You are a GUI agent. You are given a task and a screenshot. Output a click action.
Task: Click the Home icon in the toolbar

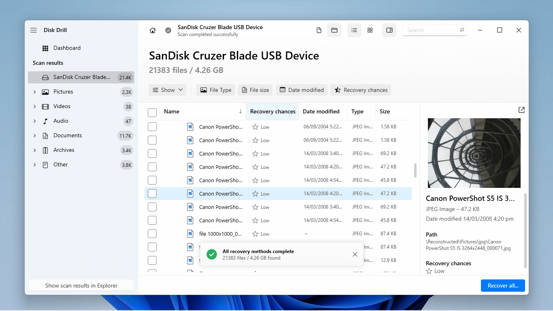152,30
